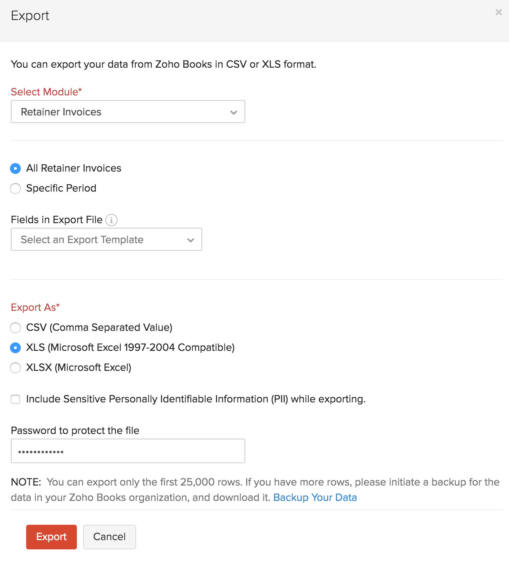Click the Select Module field
Image resolution: width=509 pixels, height=564 pixels.
tap(128, 112)
